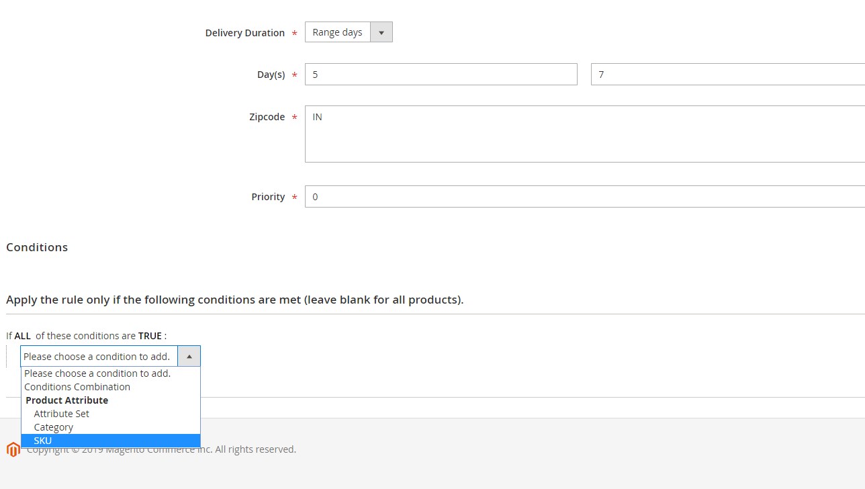This screenshot has height=489, width=865.
Task: Choose the blank 'Please choose a condition' list option
Action: click(x=97, y=373)
